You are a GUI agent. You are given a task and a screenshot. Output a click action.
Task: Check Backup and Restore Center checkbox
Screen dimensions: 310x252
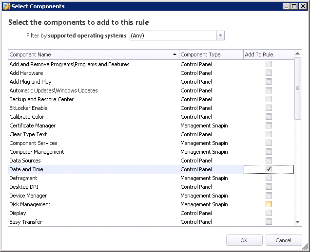269,99
